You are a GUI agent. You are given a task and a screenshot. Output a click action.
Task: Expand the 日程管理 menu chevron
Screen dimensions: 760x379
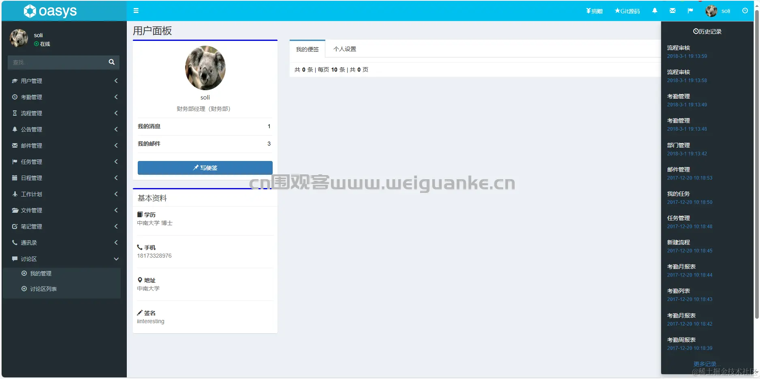click(116, 178)
